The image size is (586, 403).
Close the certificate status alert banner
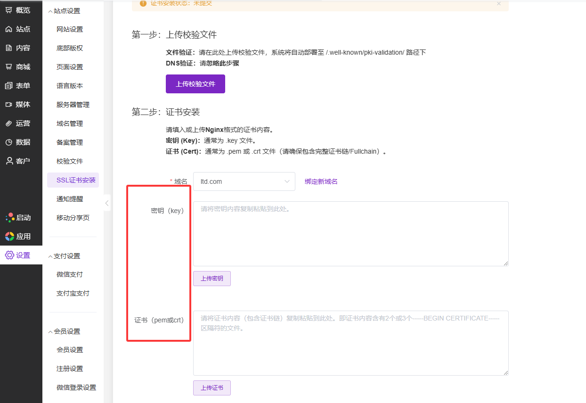tap(499, 3)
